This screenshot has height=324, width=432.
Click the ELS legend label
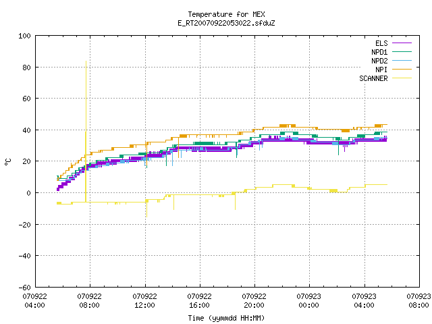coord(381,43)
